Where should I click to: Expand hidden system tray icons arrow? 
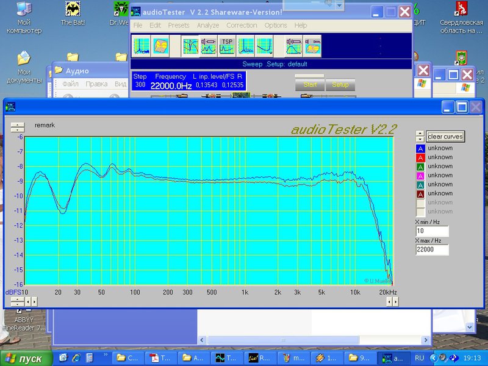[x=433, y=358]
